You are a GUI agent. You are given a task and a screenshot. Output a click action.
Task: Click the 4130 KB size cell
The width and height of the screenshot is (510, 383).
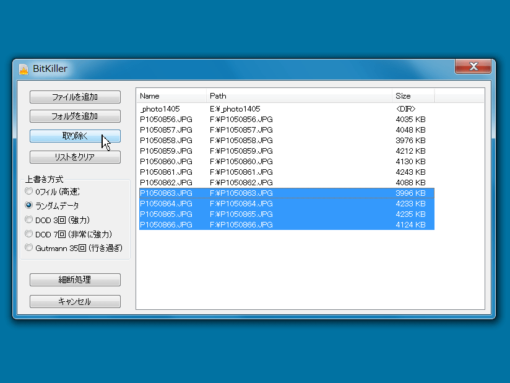(x=410, y=162)
